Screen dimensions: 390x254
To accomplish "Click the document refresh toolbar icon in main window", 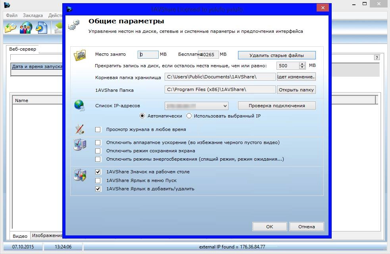I will click(x=42, y=28).
